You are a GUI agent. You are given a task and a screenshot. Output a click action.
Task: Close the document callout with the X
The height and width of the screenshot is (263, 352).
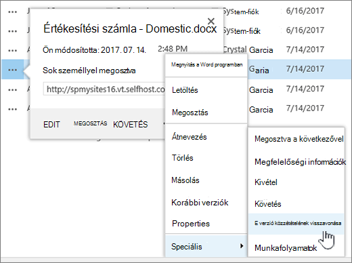(211, 21)
